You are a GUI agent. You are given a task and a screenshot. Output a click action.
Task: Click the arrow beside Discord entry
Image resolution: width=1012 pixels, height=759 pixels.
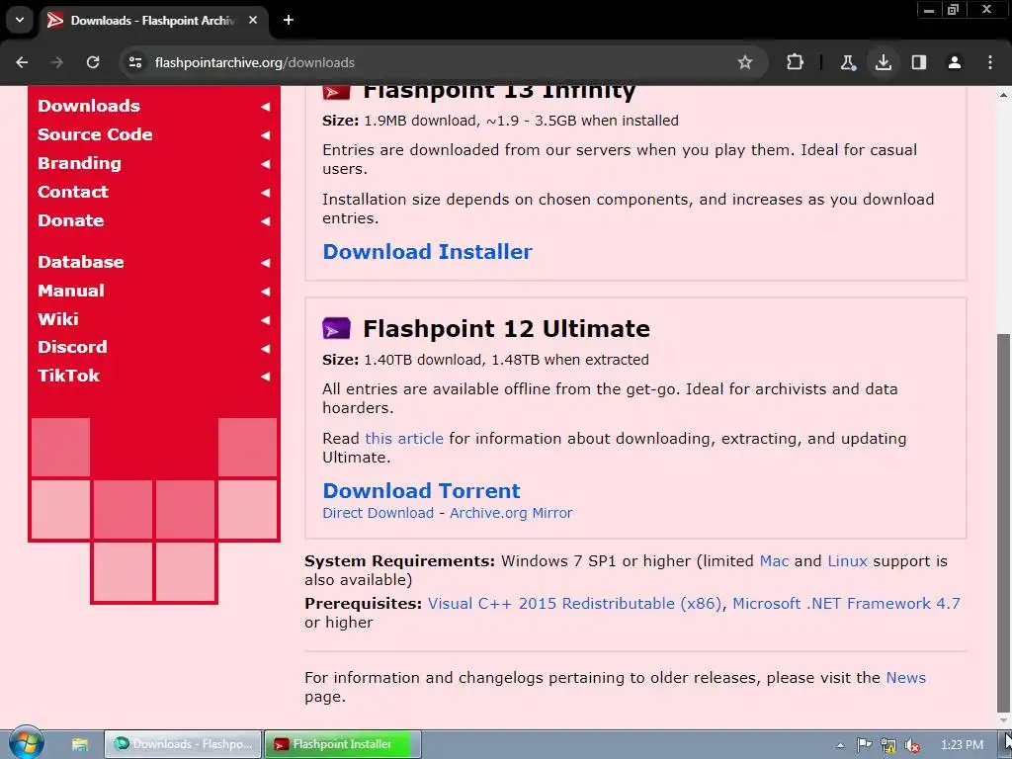click(265, 348)
